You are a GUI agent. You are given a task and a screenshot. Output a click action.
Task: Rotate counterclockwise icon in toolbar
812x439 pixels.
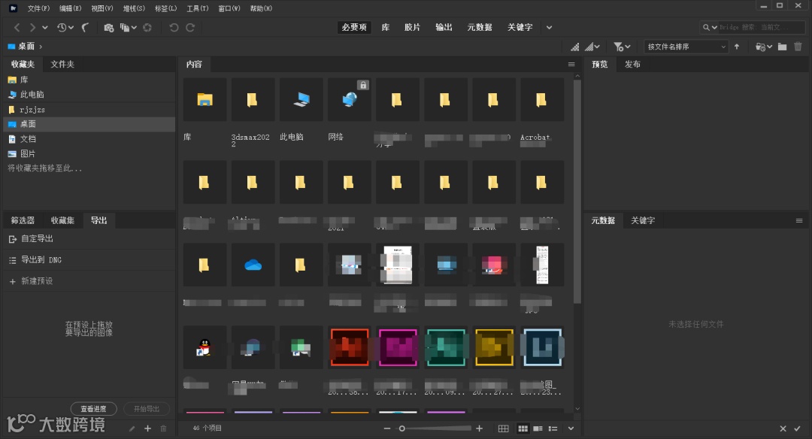(x=174, y=27)
